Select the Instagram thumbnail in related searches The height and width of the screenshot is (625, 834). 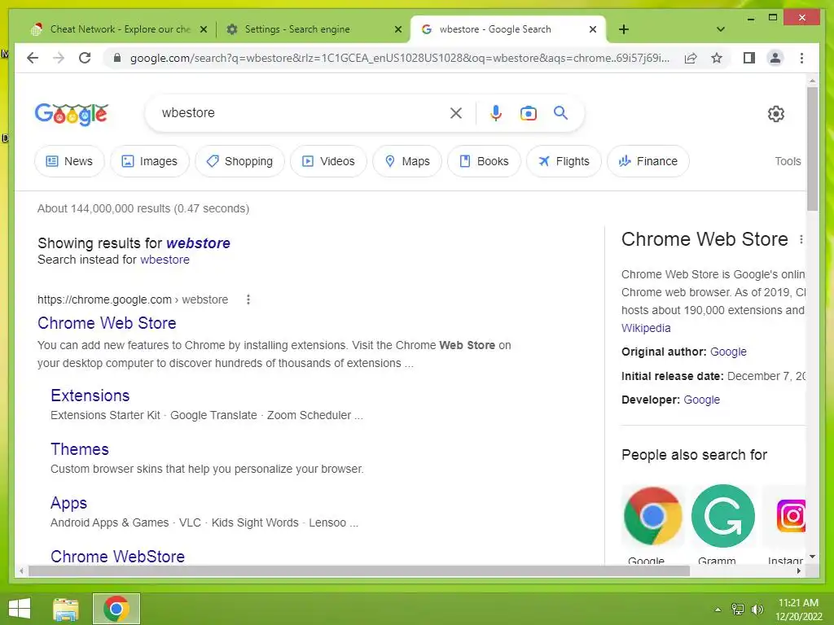[x=785, y=516]
